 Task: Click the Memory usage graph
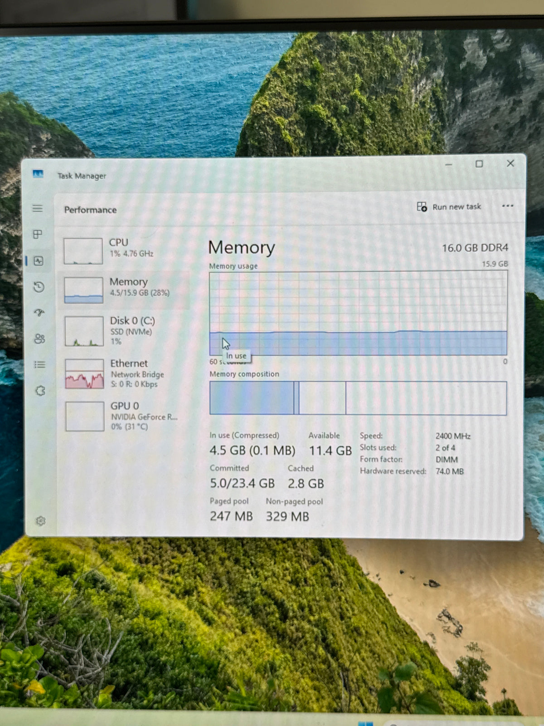[358, 313]
